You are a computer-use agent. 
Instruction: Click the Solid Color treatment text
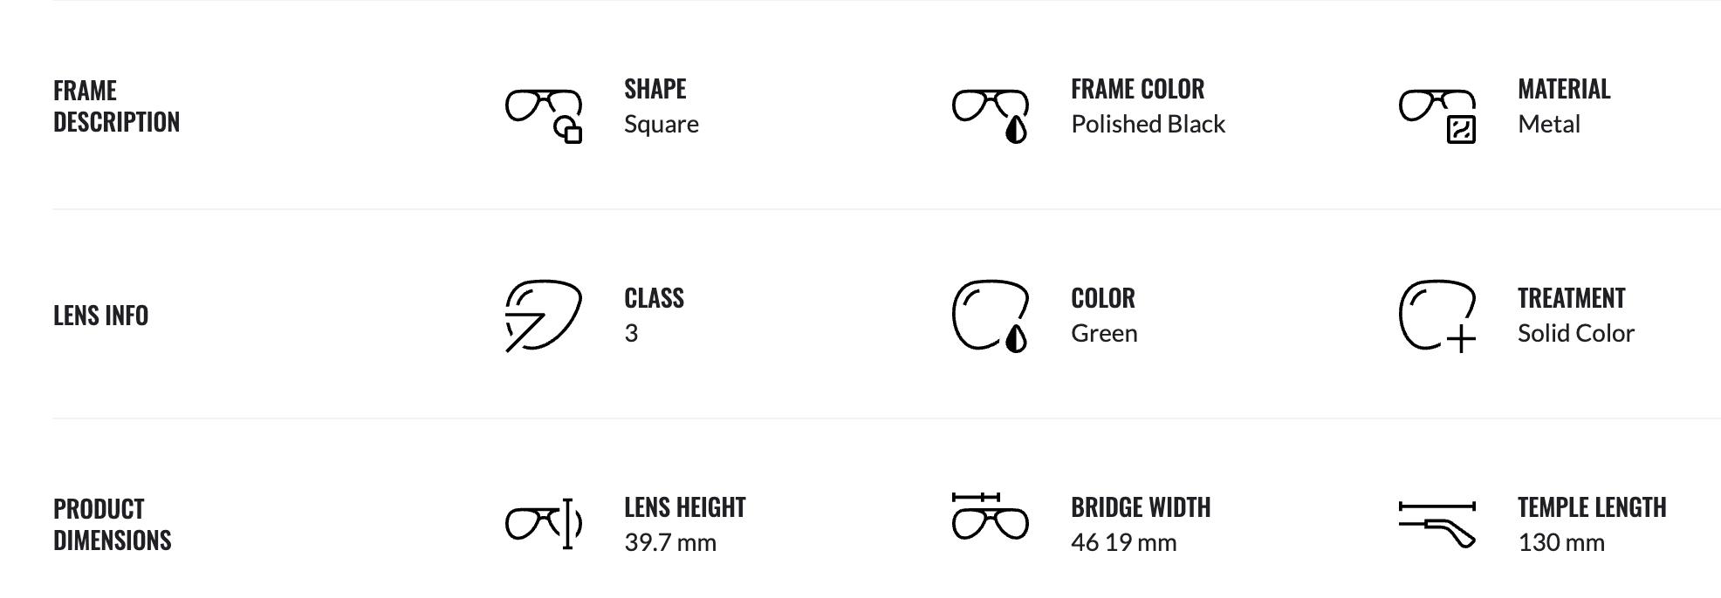[x=1575, y=334]
